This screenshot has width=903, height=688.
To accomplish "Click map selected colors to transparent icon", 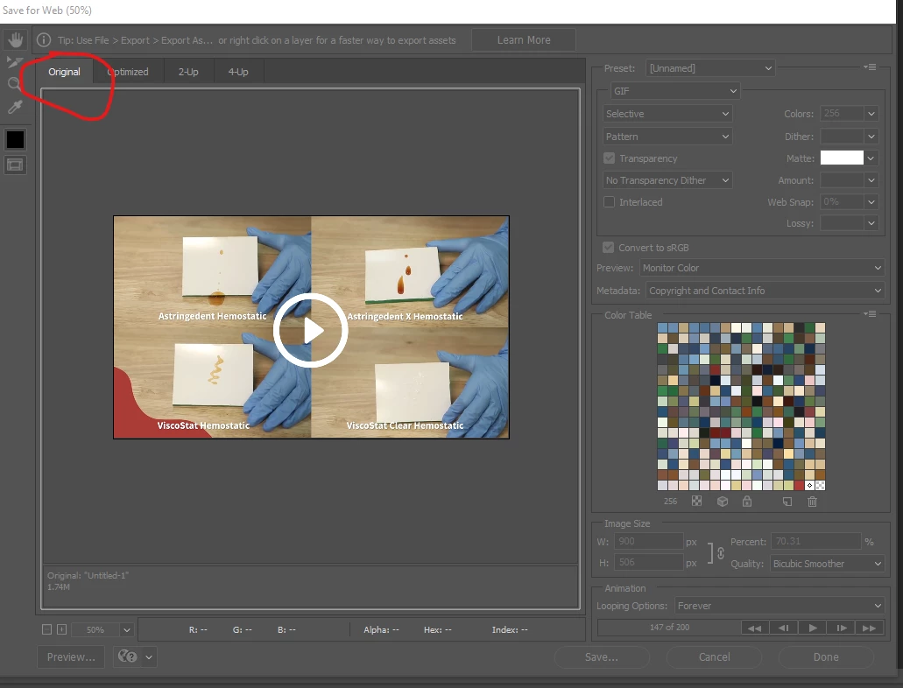I will pyautogui.click(x=697, y=501).
